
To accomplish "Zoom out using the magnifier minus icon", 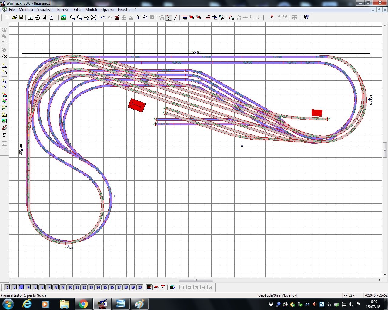I will coord(73,18).
